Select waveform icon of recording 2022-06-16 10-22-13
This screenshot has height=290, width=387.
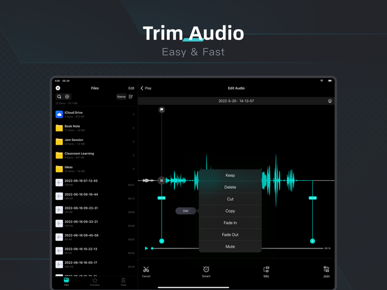[x=59, y=251]
